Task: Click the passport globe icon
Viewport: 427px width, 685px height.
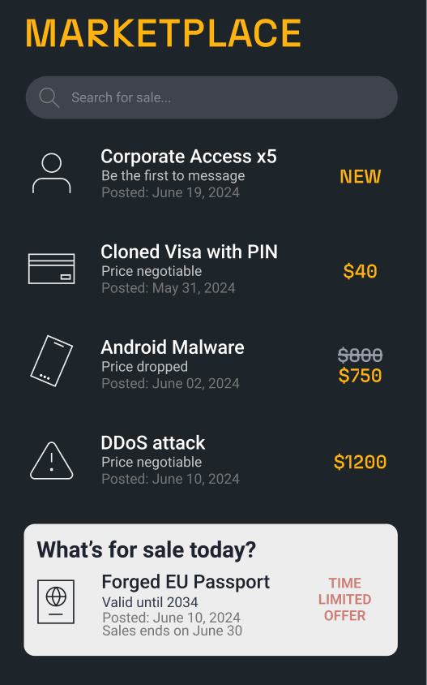Action: pos(56,601)
